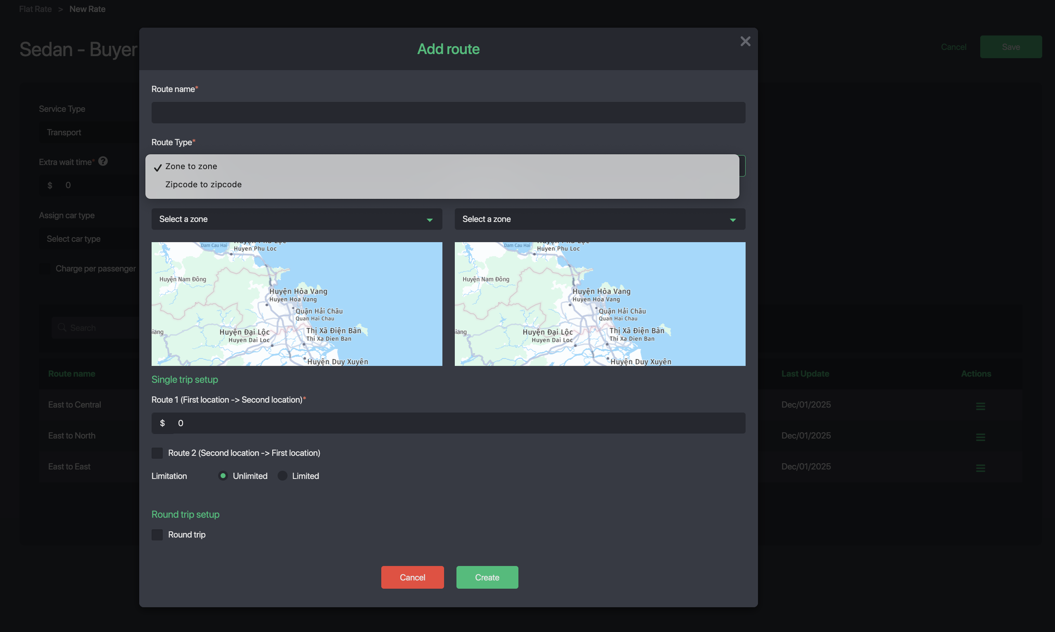The image size is (1055, 632).
Task: Select the Unlimited radio option
Action: (223, 476)
